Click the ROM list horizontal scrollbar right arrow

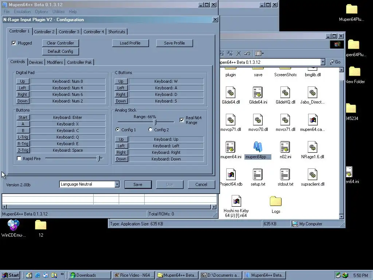tap(214, 207)
